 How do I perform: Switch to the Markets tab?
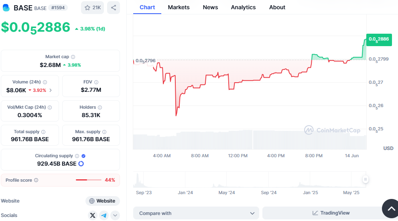(x=179, y=7)
